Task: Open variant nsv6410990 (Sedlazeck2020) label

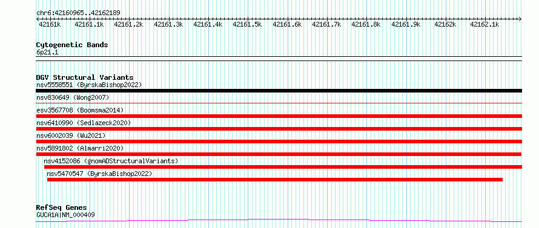Action: pyautogui.click(x=84, y=123)
